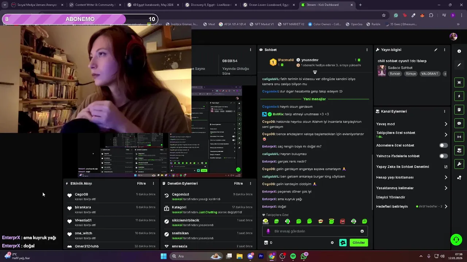
Task: Open Sohbet panel three-dot menu
Action: click(x=367, y=50)
